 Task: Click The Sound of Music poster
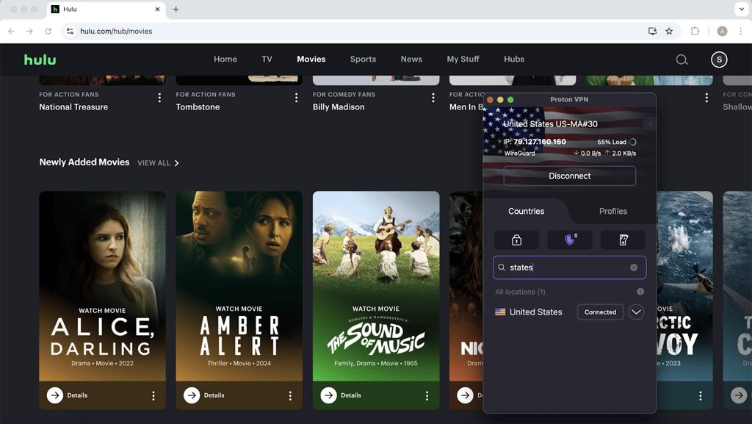click(376, 286)
